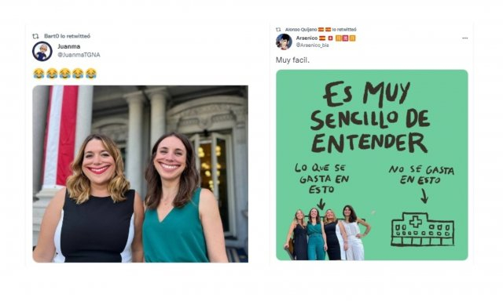503x301 pixels.
Task: Open the photo of two smiling women
Action: coord(140,174)
